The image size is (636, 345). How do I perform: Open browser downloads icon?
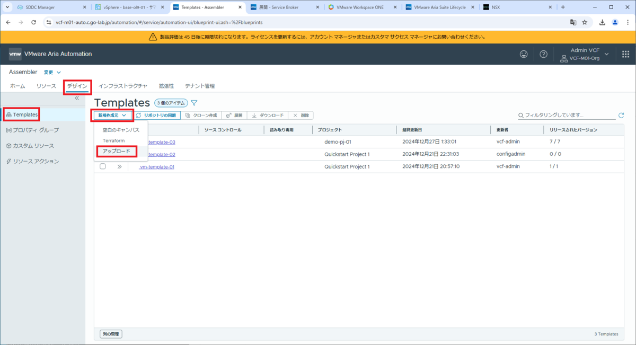point(603,22)
